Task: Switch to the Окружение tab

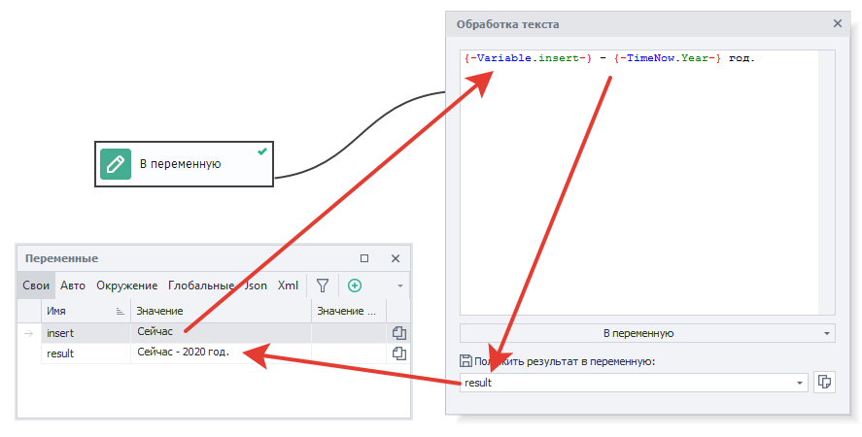Action: [126, 286]
